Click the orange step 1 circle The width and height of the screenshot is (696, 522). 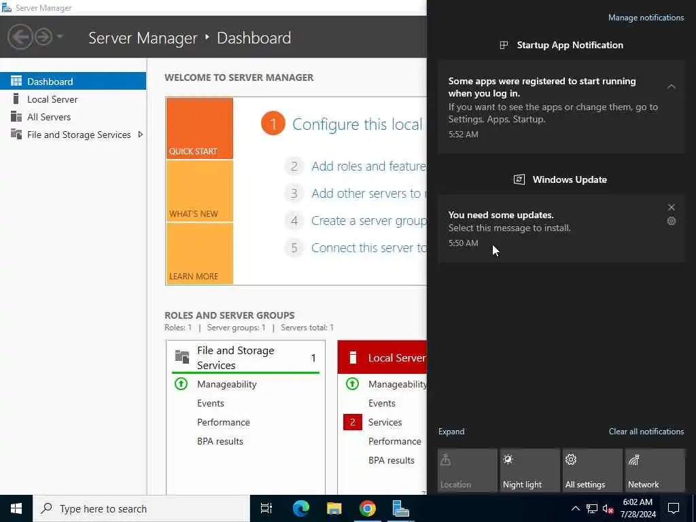273,124
